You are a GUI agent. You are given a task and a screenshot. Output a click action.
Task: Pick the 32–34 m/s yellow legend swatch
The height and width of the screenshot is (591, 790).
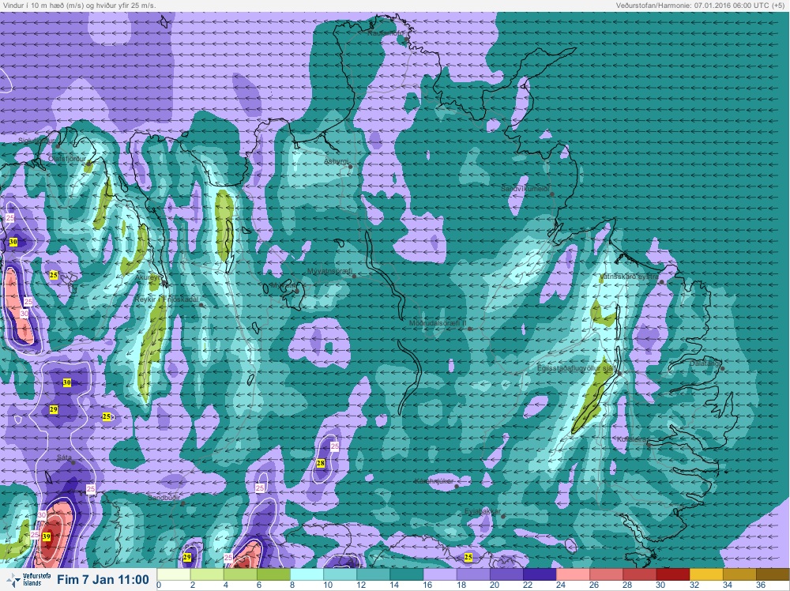[x=705, y=574]
